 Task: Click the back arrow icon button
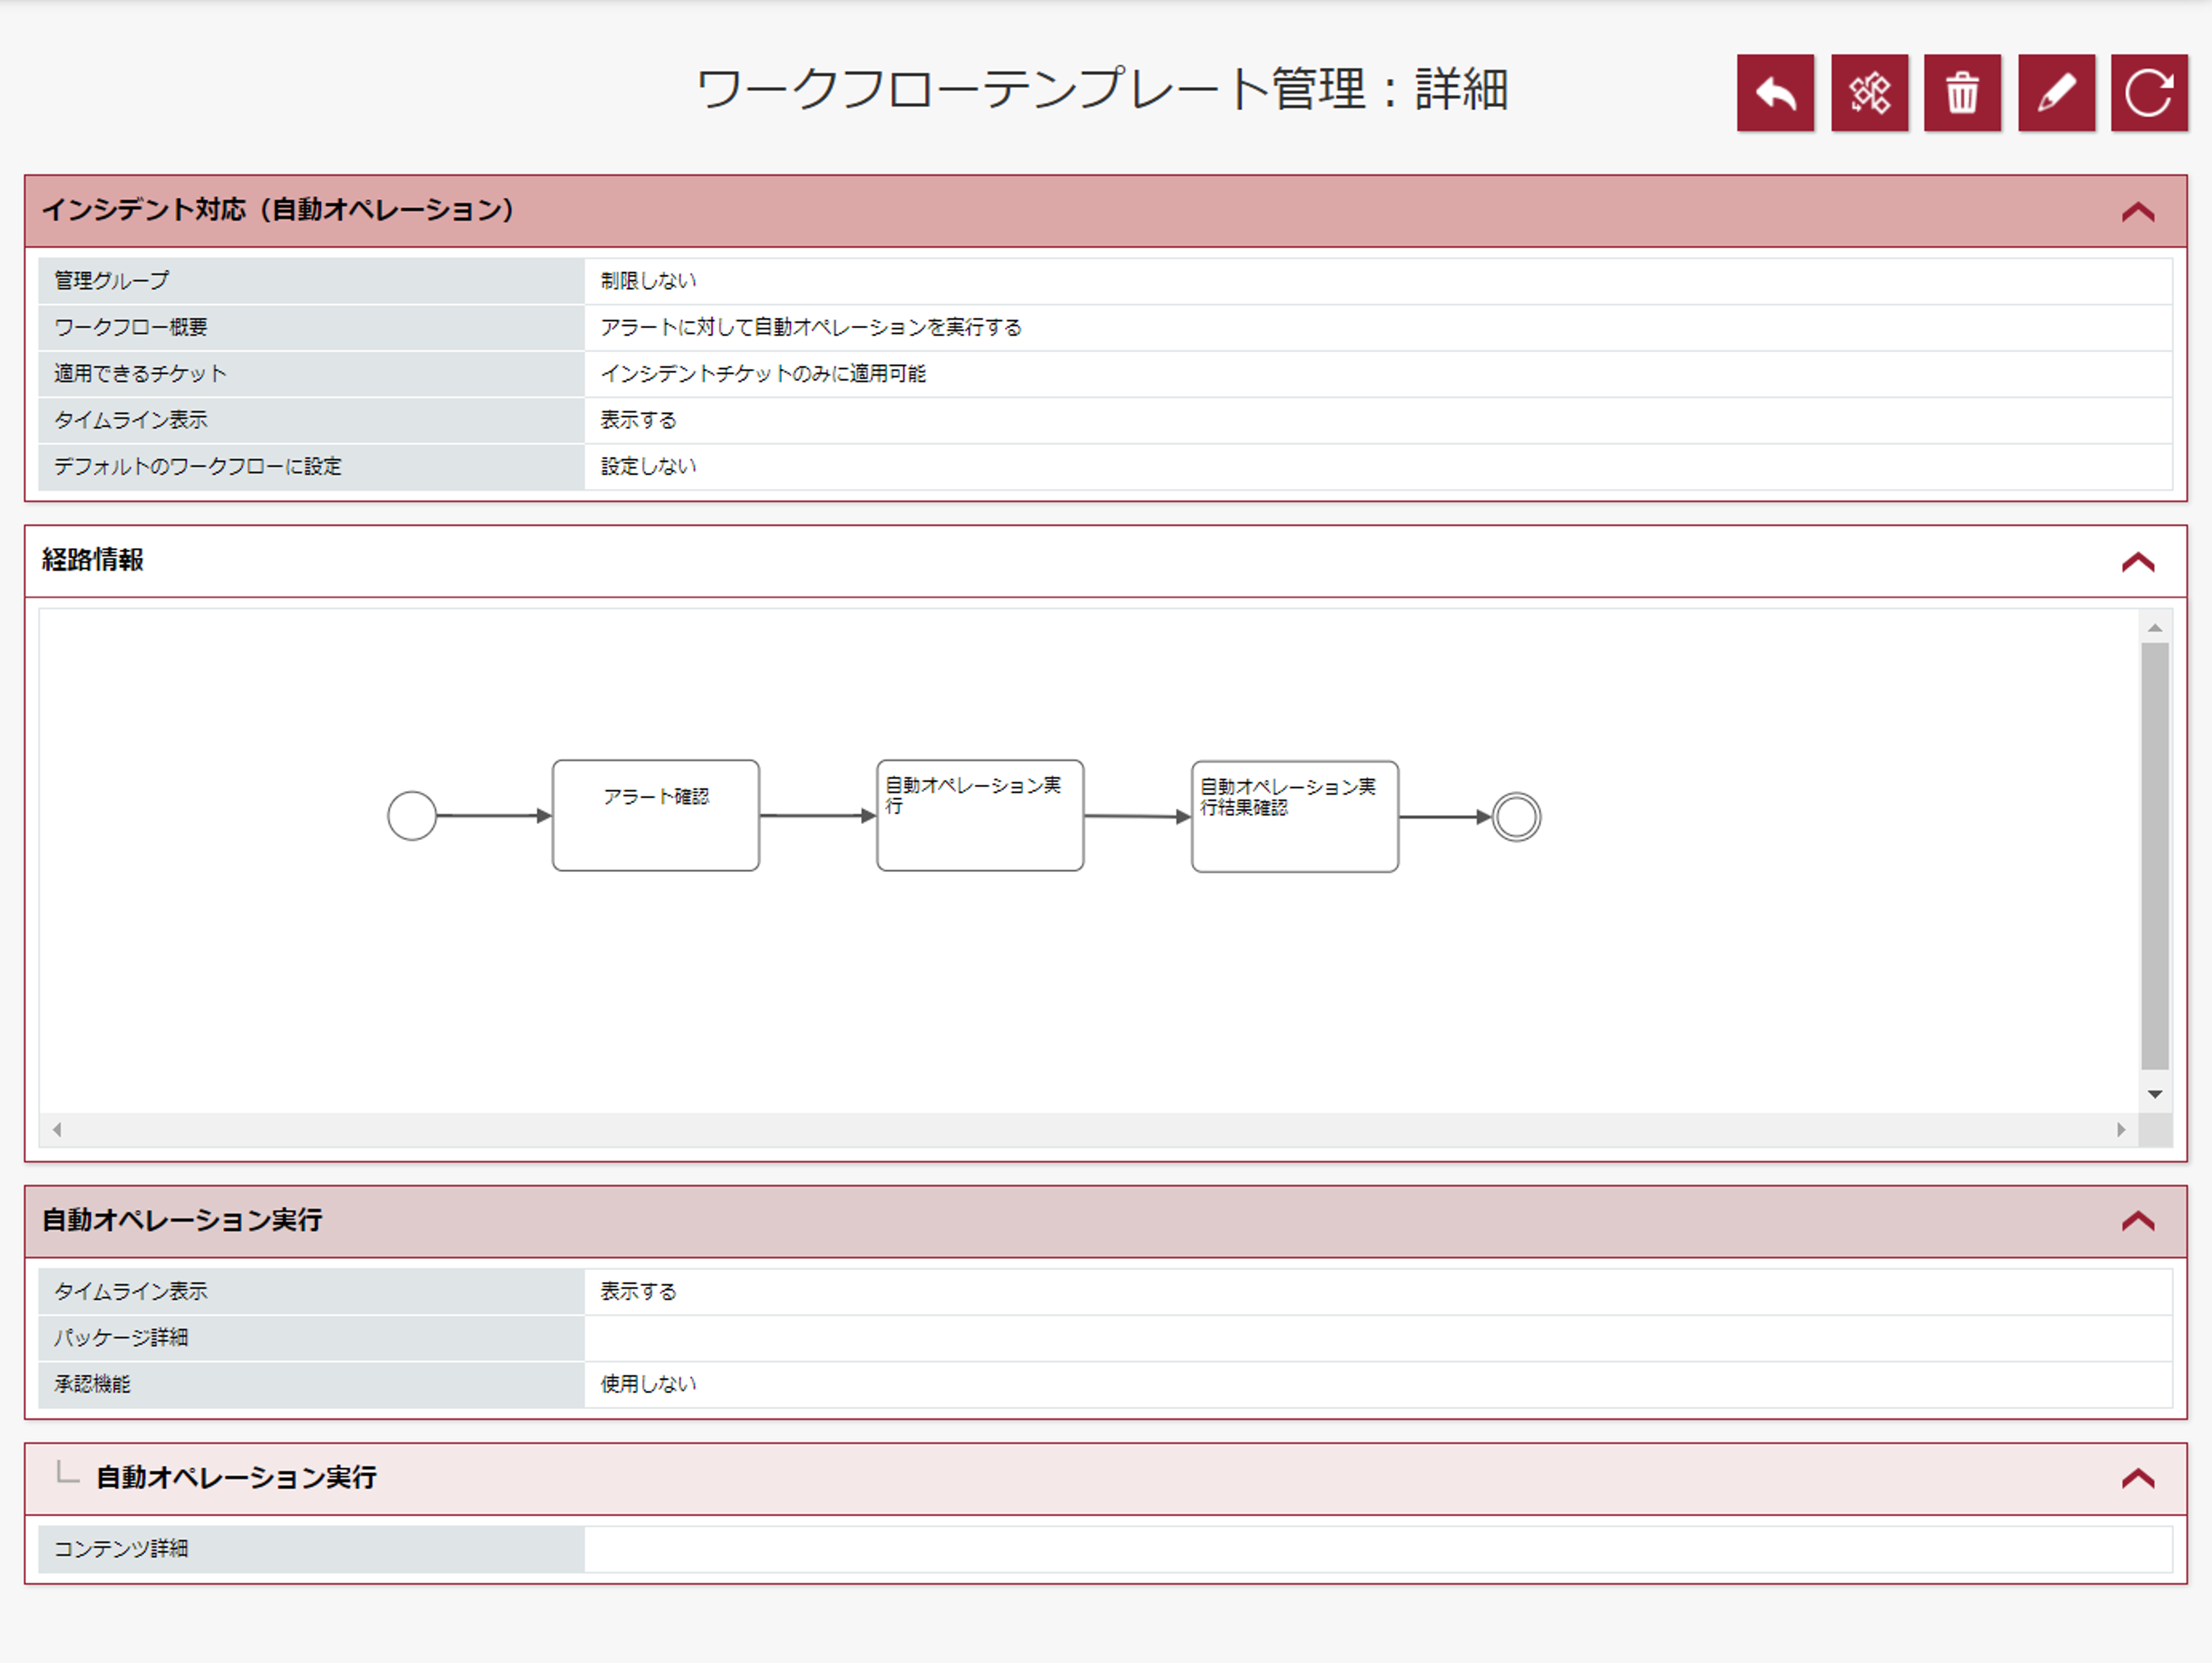point(1775,93)
